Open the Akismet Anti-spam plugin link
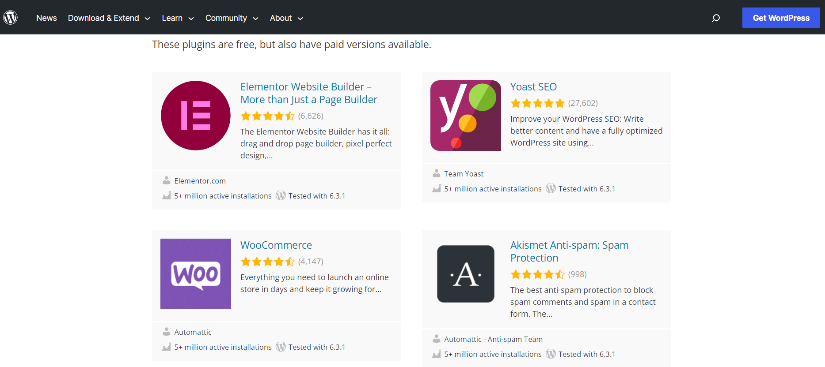 (570, 251)
